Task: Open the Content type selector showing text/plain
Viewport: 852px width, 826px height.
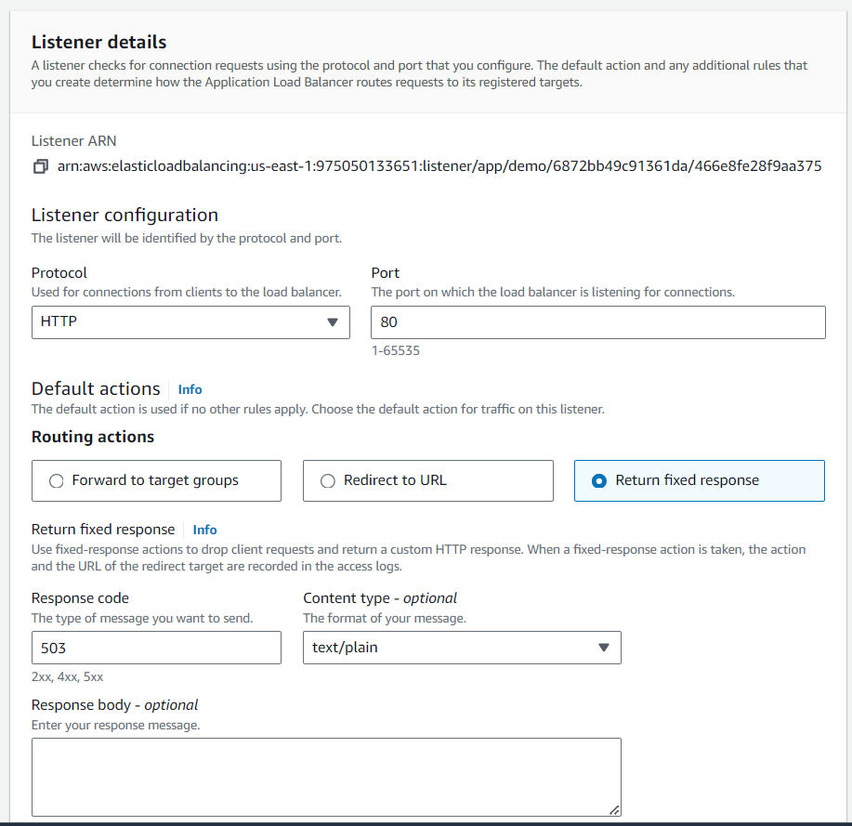Action: click(462, 648)
